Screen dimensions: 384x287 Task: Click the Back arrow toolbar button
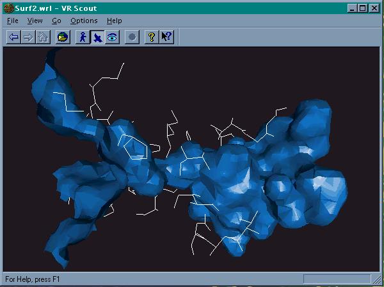tap(13, 37)
